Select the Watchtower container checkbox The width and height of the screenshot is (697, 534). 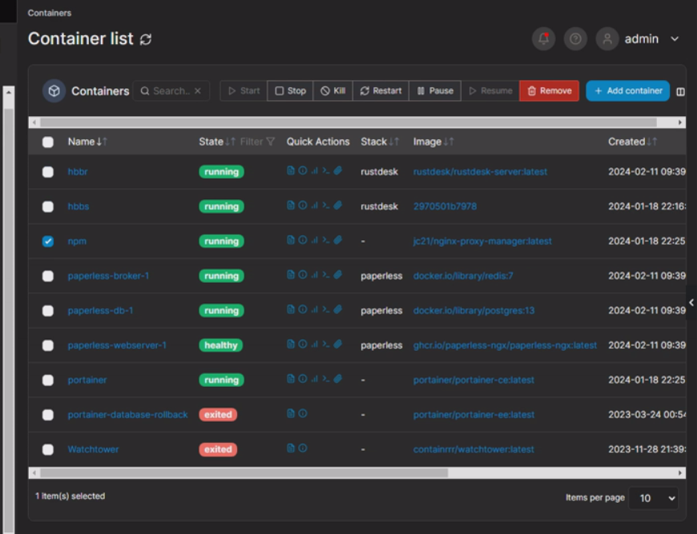(48, 449)
